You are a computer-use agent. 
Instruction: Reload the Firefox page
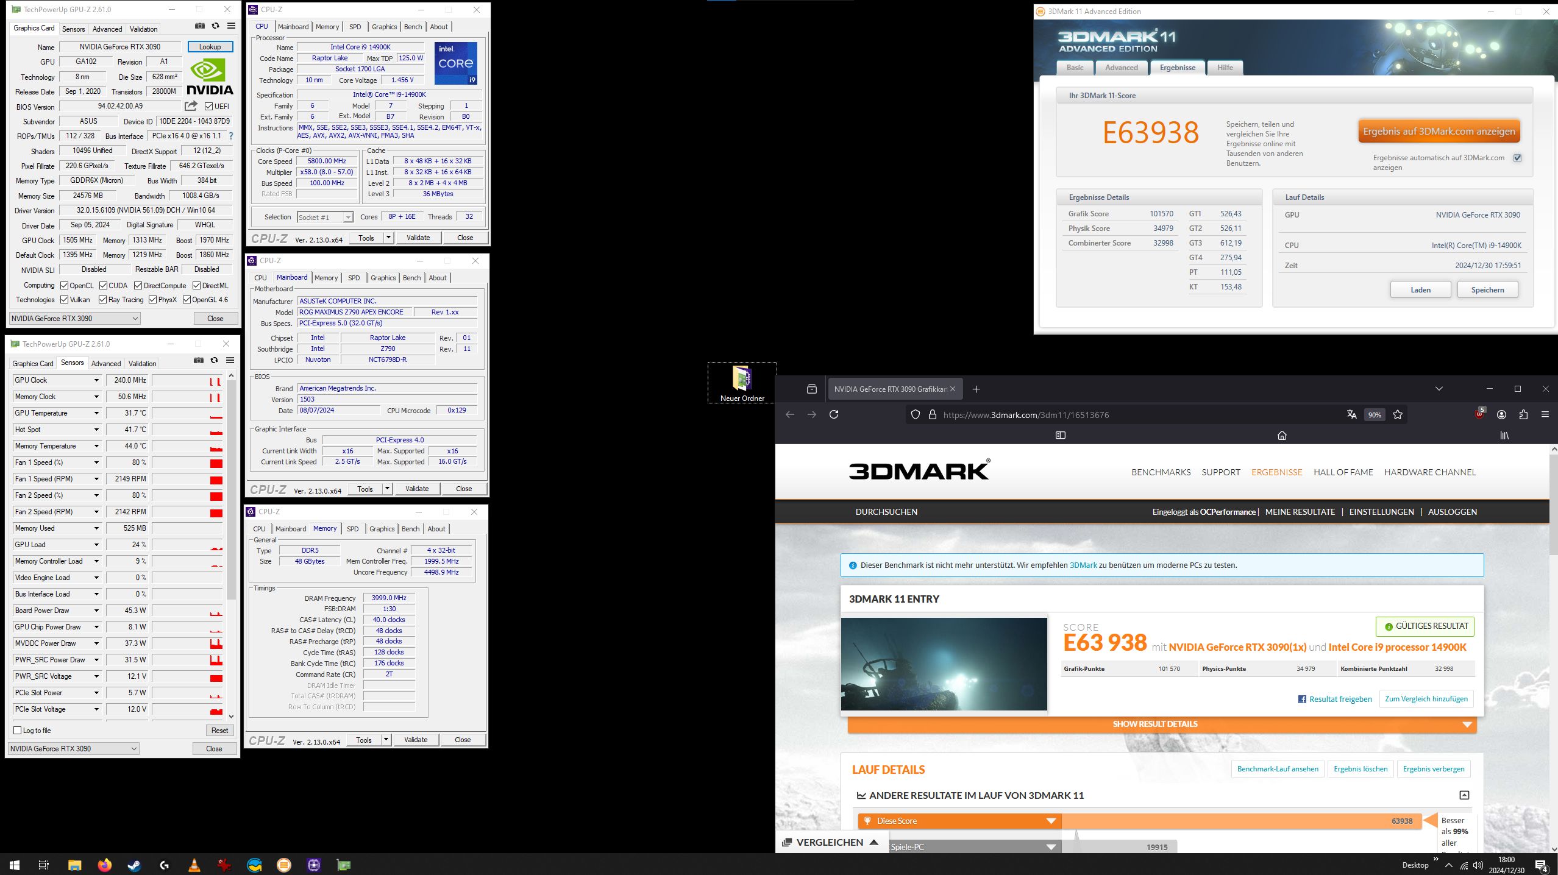coord(834,414)
